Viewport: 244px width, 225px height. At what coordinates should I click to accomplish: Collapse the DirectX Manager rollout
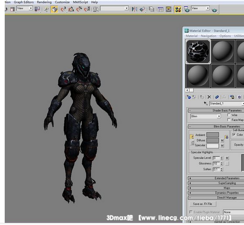[216, 198]
